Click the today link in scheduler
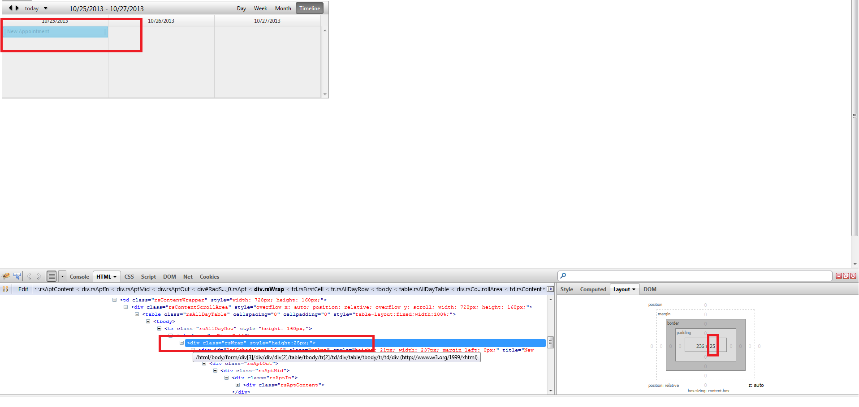This screenshot has width=859, height=407. [x=31, y=8]
